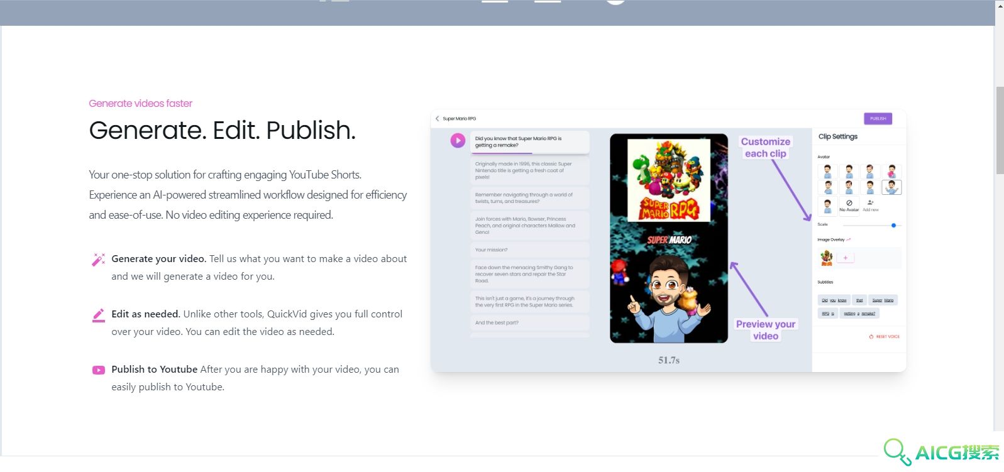This screenshot has height=472, width=1004.
Task: Adjust the avatar Scale slider handle
Action: (893, 225)
